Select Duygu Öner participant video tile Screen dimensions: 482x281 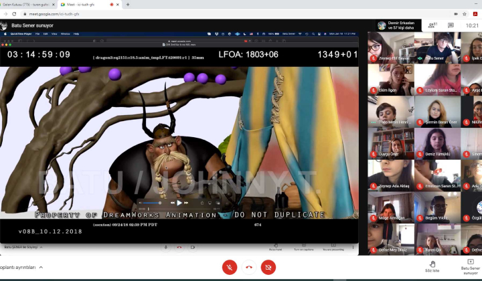(391, 143)
